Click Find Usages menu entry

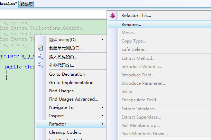[x=61, y=91]
